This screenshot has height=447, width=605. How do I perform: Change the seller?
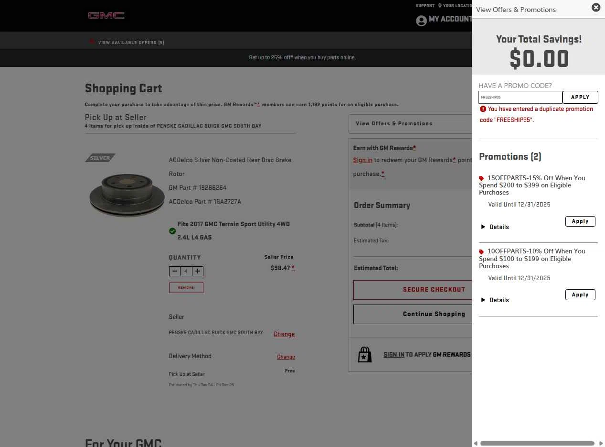[284, 334]
